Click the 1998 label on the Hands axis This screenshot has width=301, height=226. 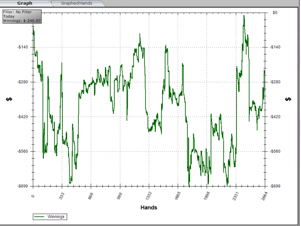pos(206,196)
